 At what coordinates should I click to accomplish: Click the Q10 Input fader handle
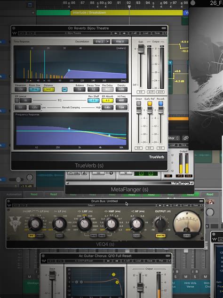tap(52, 275)
